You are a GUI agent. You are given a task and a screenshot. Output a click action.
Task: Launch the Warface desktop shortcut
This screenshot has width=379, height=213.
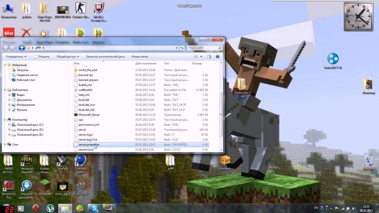[63, 163]
